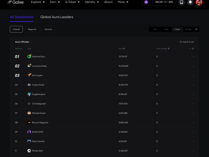Click Watcher.Guru's avatar icon

pos(29,56)
